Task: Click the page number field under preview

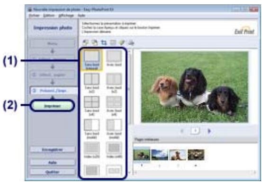Action: click(x=195, y=131)
